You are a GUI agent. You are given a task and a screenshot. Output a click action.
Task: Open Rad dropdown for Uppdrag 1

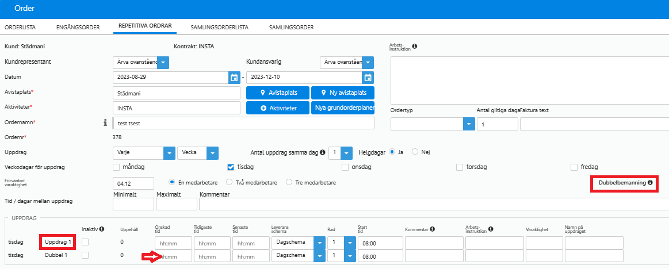tap(350, 243)
